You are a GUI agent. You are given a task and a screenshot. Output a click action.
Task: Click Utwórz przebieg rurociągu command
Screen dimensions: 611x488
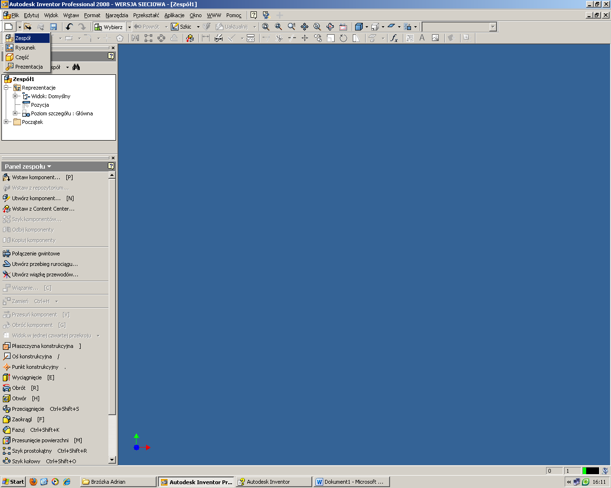[x=40, y=264]
